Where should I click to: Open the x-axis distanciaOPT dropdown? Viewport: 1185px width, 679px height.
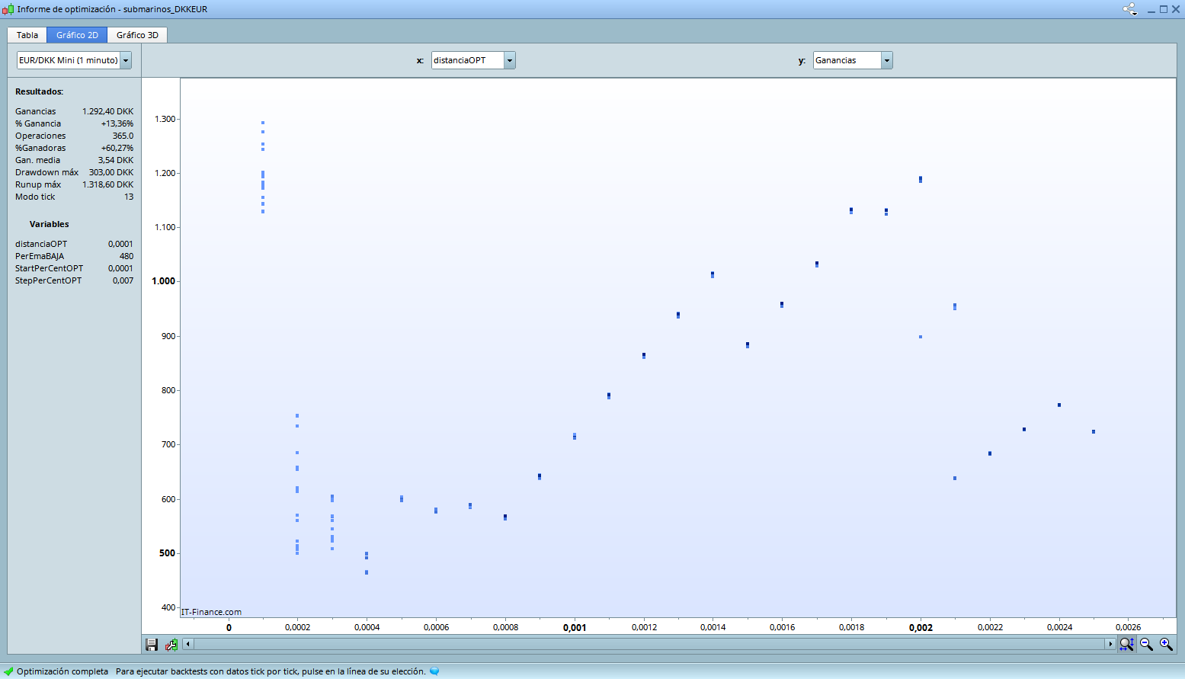click(x=510, y=60)
